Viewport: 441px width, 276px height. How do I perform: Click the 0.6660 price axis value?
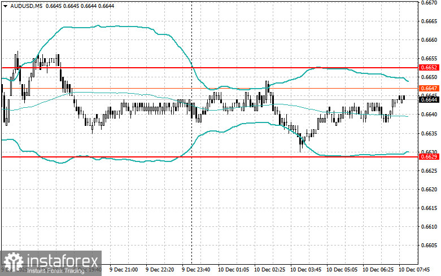(429, 40)
